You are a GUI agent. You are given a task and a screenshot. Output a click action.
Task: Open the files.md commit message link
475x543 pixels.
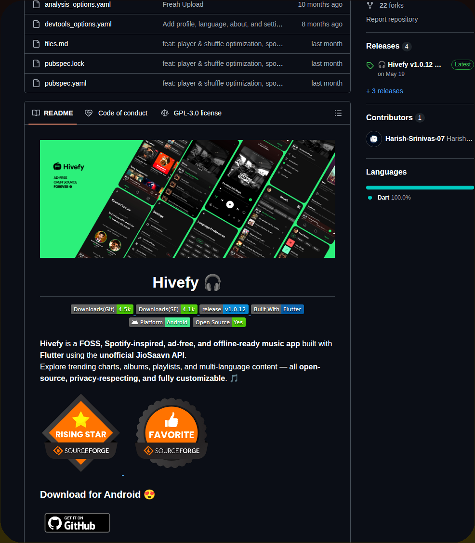223,44
